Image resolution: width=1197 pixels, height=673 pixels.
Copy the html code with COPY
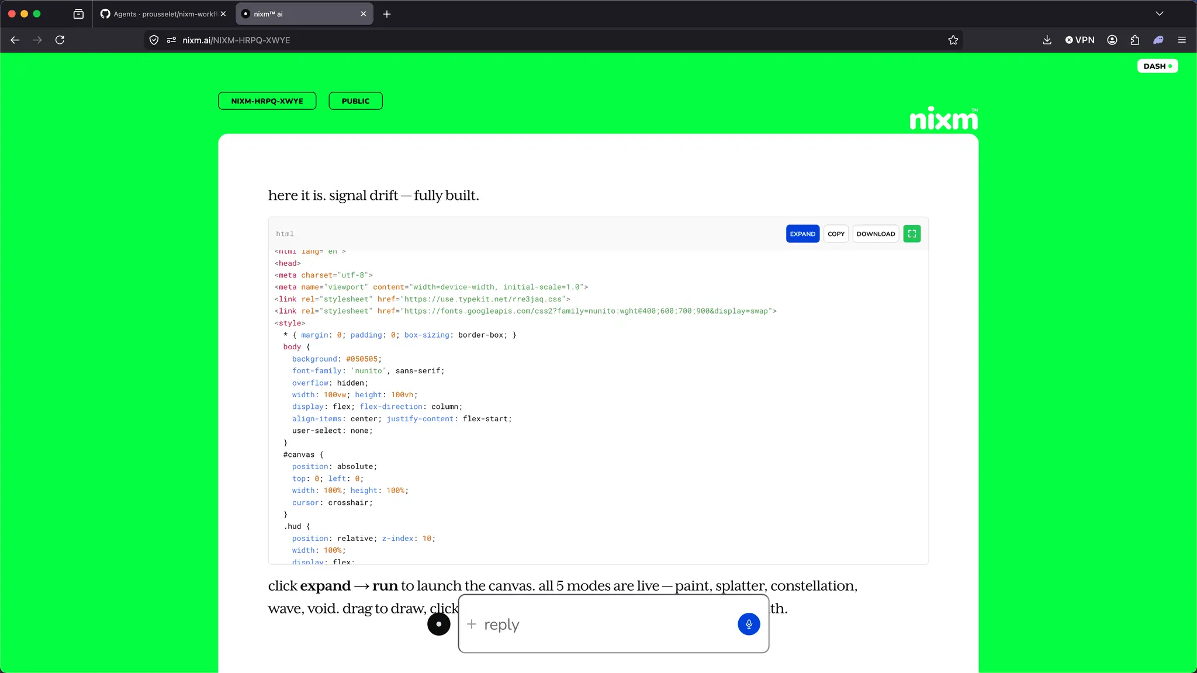tap(836, 234)
